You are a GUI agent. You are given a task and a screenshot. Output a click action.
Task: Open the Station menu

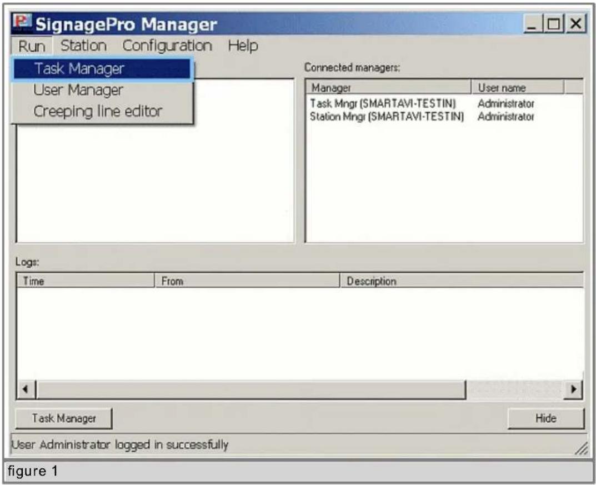84,46
